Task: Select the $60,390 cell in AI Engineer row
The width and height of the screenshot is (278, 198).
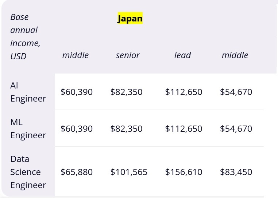Action: [x=77, y=92]
